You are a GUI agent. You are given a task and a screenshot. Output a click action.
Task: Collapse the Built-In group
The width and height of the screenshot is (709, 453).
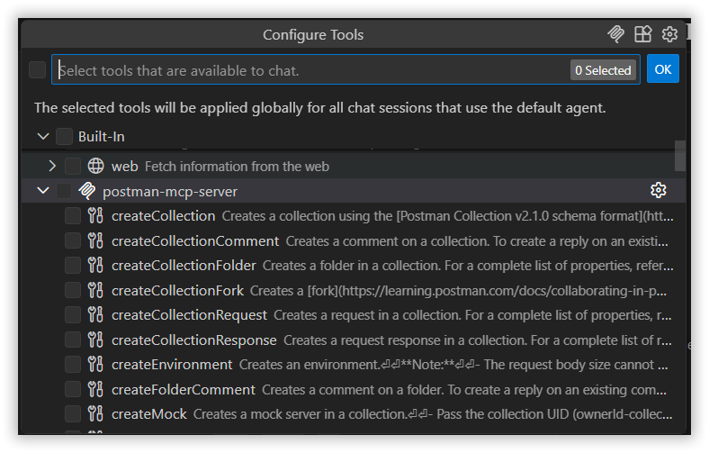point(43,137)
